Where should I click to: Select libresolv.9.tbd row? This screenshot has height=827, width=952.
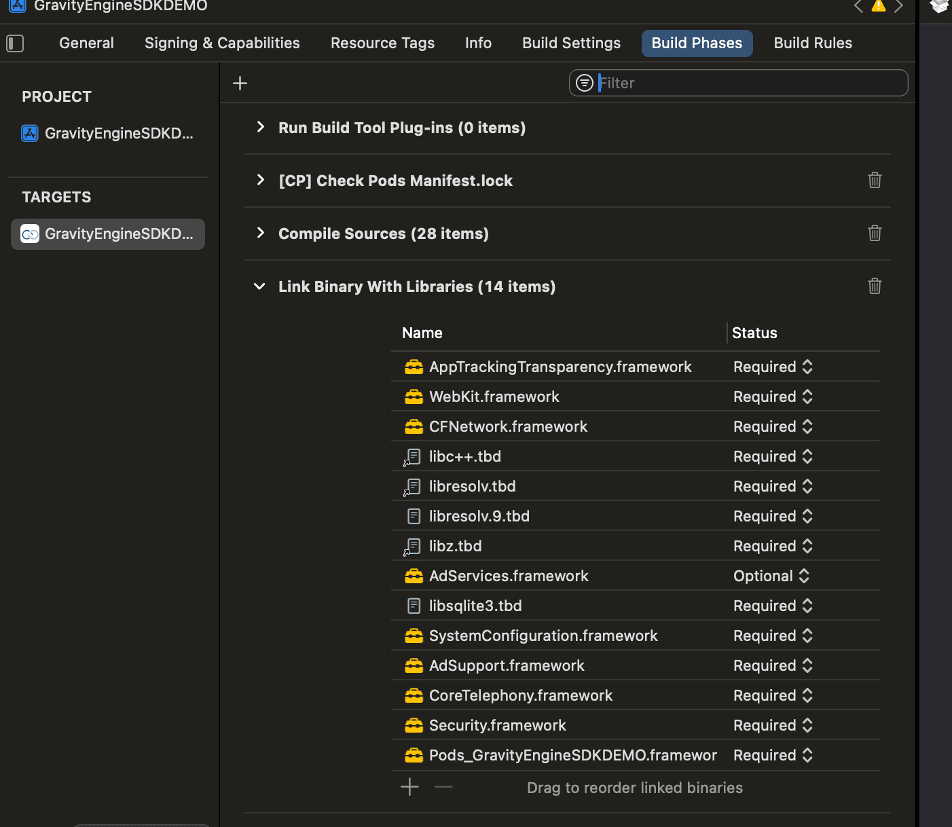pos(636,517)
